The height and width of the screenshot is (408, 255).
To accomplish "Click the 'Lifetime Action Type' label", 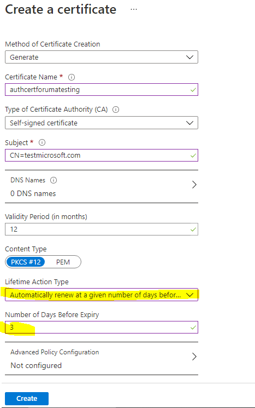I will pos(37,282).
